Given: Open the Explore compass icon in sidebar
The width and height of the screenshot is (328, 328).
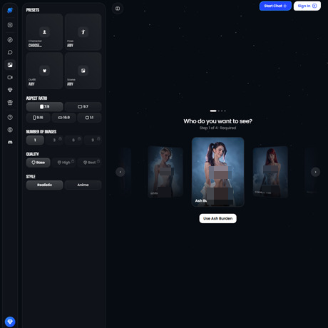Looking at the screenshot, I should click(x=10, y=40).
